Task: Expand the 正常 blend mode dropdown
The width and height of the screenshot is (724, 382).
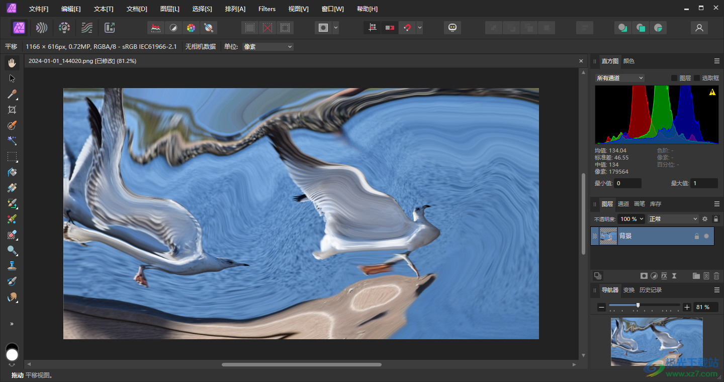Action: click(673, 219)
